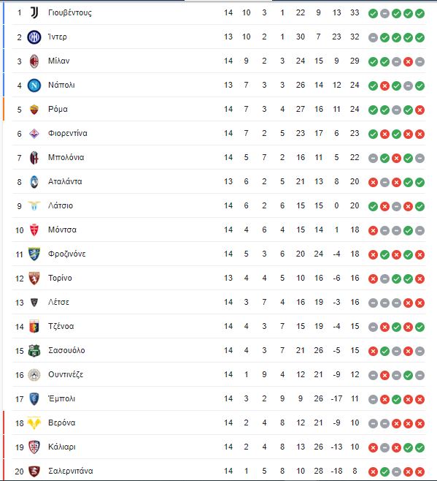437x481 pixels.
Task: Open the Γιουβέντους team link
Action: pos(70,13)
